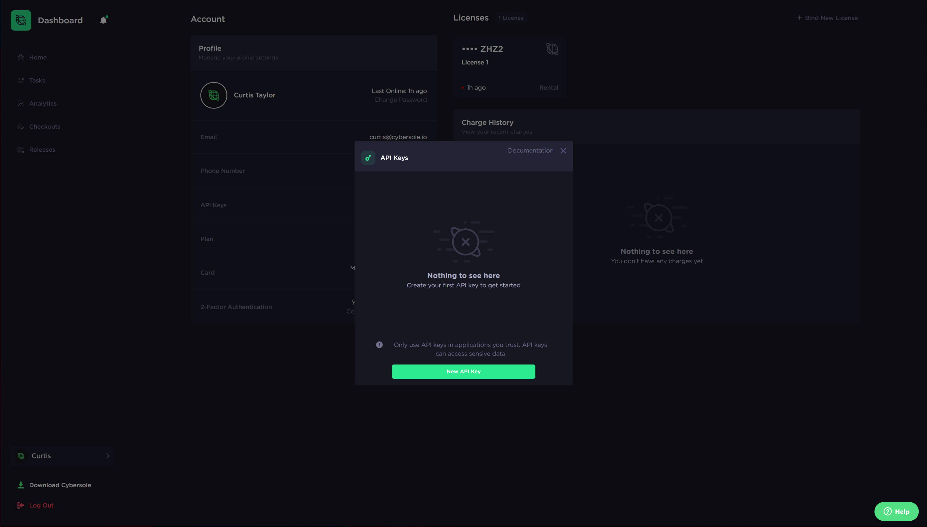Viewport: 927px width, 527px height.
Task: Click the green download arrow icon
Action: pos(21,485)
